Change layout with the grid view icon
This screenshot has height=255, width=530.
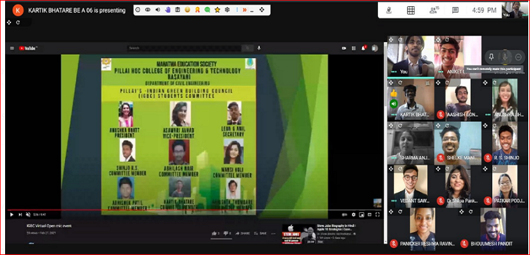coord(411,10)
